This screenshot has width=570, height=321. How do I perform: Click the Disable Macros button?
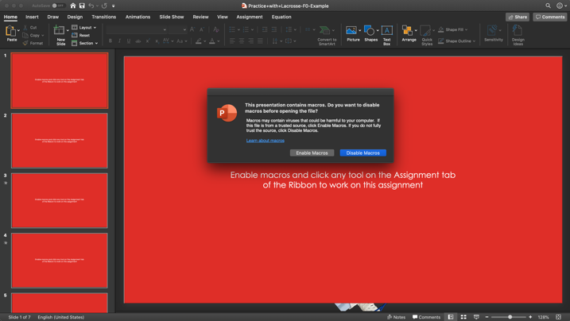click(363, 153)
